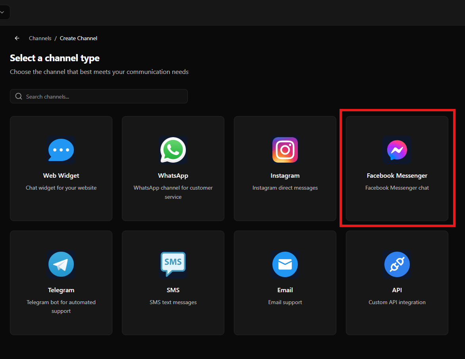The width and height of the screenshot is (465, 359).
Task: Expand the dropdown chevron in top bar
Action: [2, 12]
